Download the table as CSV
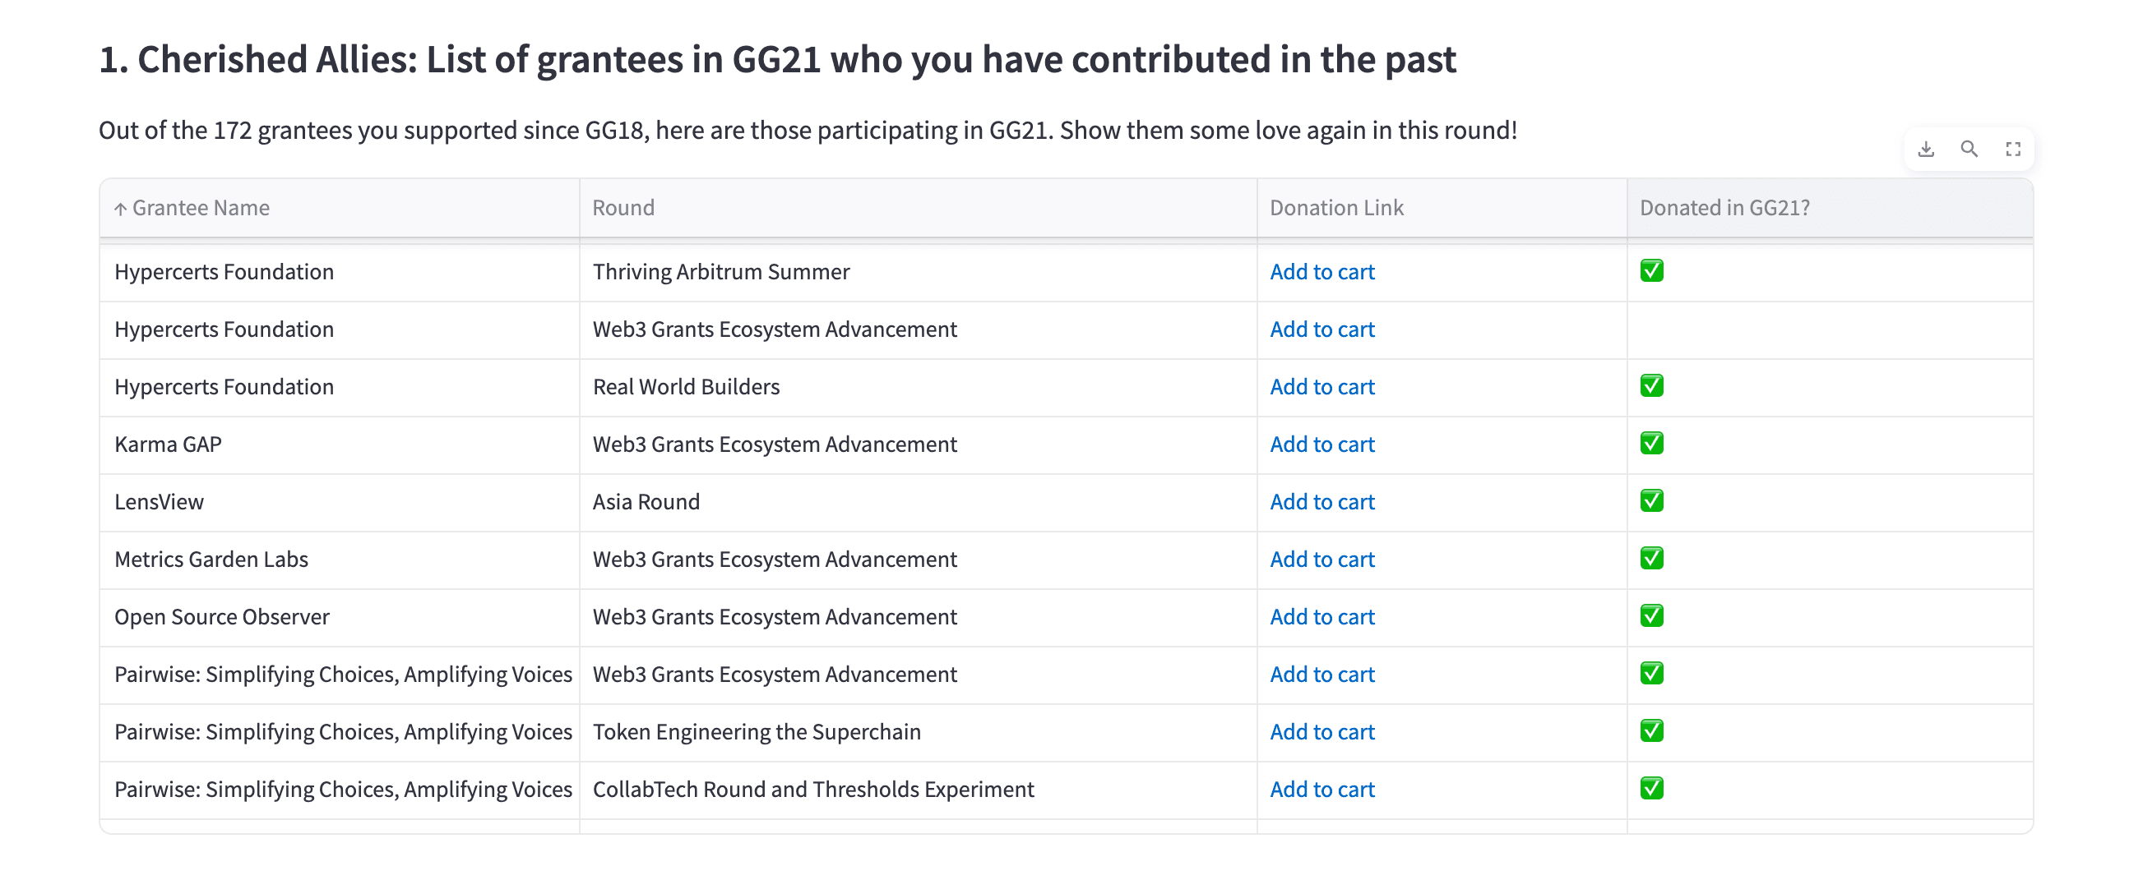The width and height of the screenshot is (2143, 889). point(1926,150)
